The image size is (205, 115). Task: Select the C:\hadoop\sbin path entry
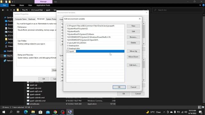[95, 49]
